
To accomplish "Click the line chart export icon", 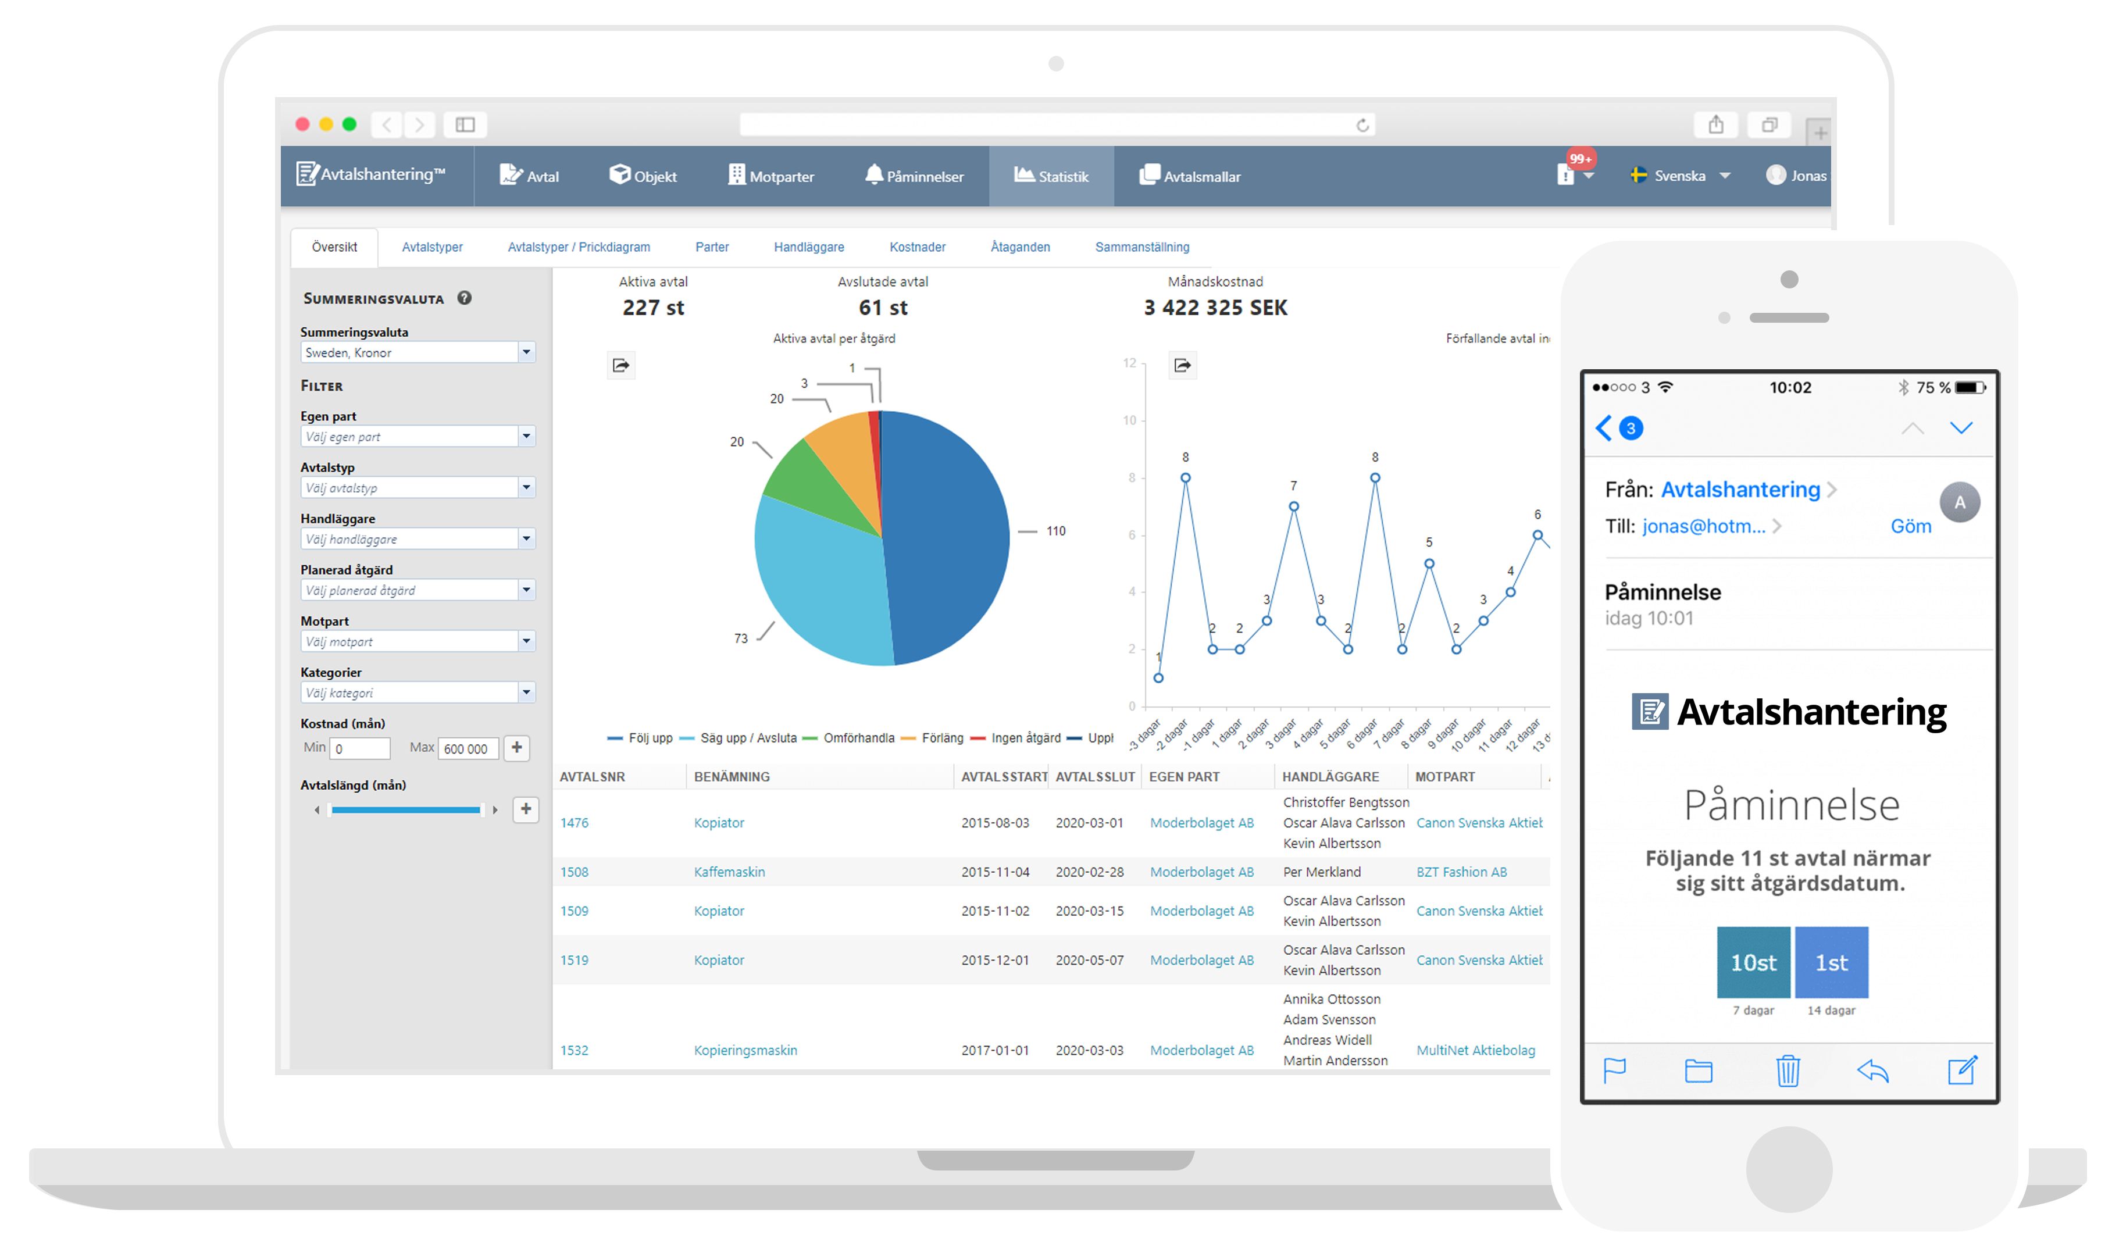I will click(x=1183, y=366).
